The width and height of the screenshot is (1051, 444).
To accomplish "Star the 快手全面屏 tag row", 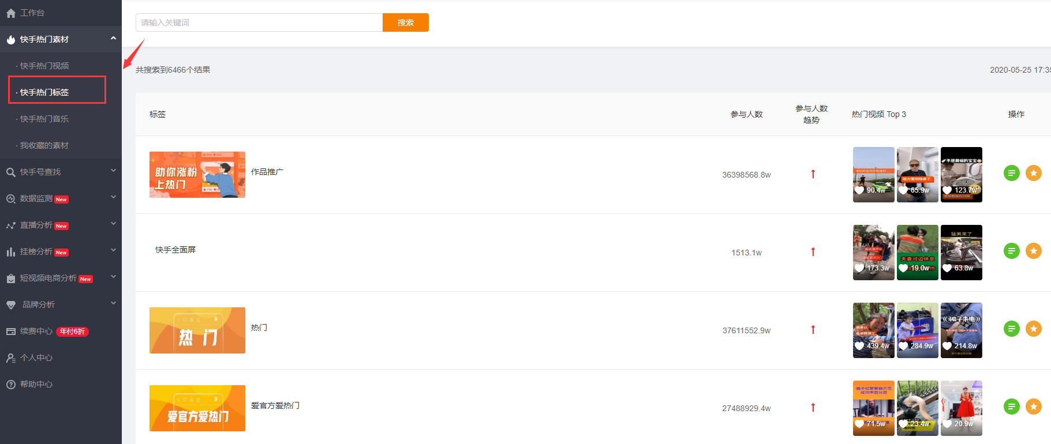I will [x=1034, y=251].
